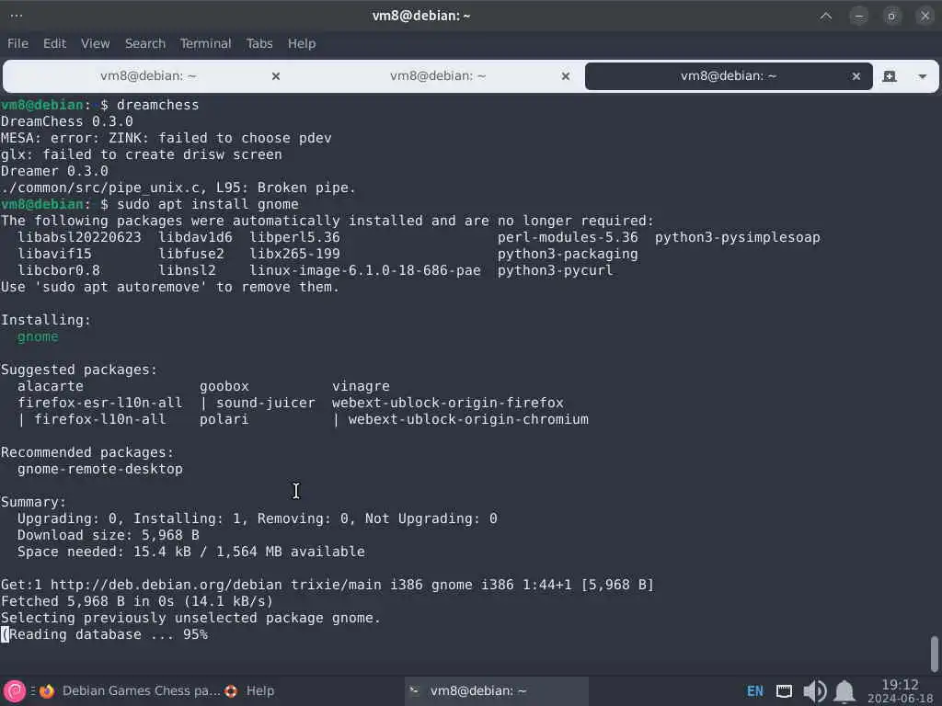
Task: Minimize the terminal window
Action: (x=859, y=16)
